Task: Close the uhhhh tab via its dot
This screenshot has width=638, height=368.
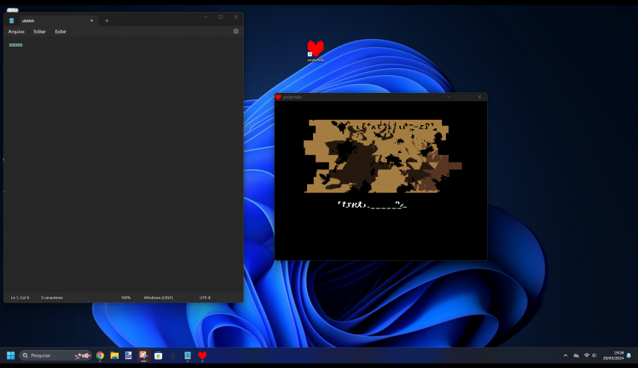Action: 92,20
